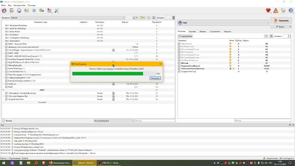Click the notes icon on Synth_rus row

(x=113, y=84)
